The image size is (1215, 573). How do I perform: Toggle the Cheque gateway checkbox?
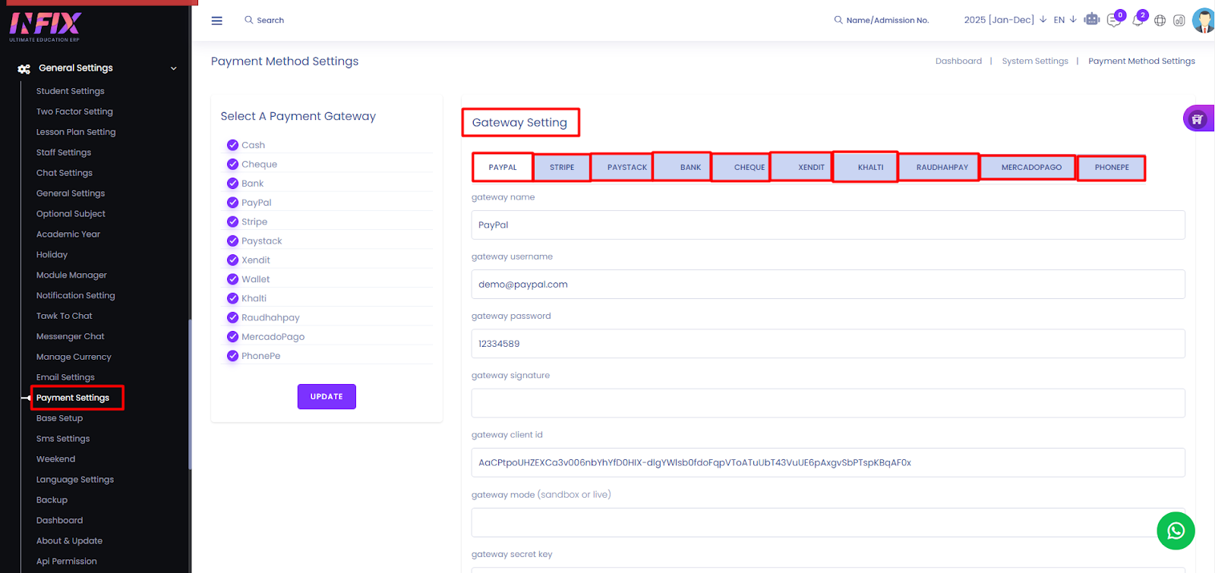pos(232,164)
